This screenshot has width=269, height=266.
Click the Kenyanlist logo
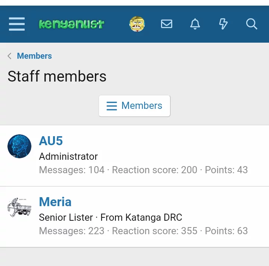[71, 24]
